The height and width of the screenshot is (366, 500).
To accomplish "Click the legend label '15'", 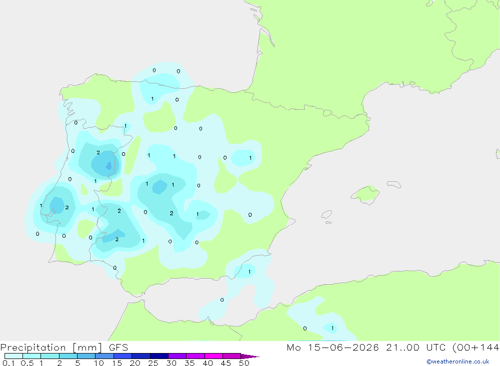I will (117, 363).
